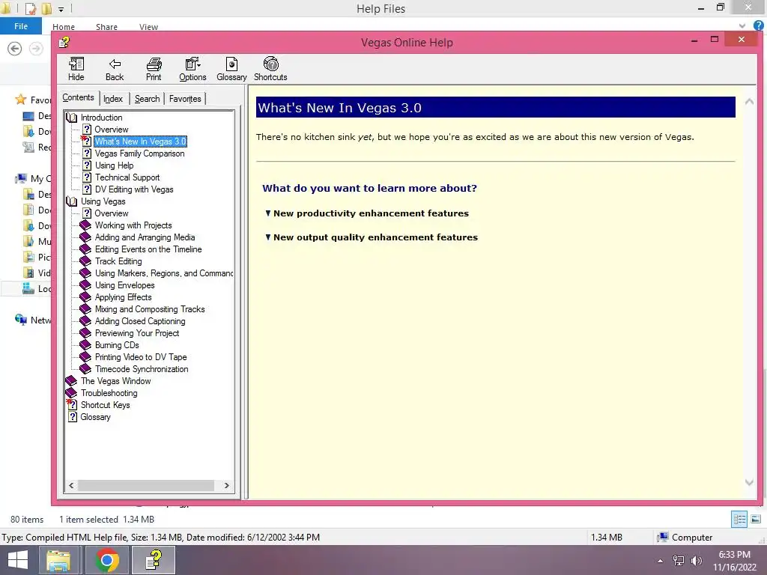Screen dimensions: 767x575
Task: Switch to the Index tab
Action: click(x=113, y=99)
